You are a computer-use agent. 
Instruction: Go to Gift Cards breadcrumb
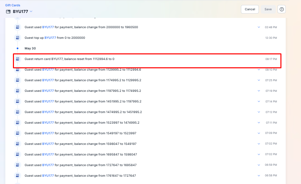pos(13,5)
